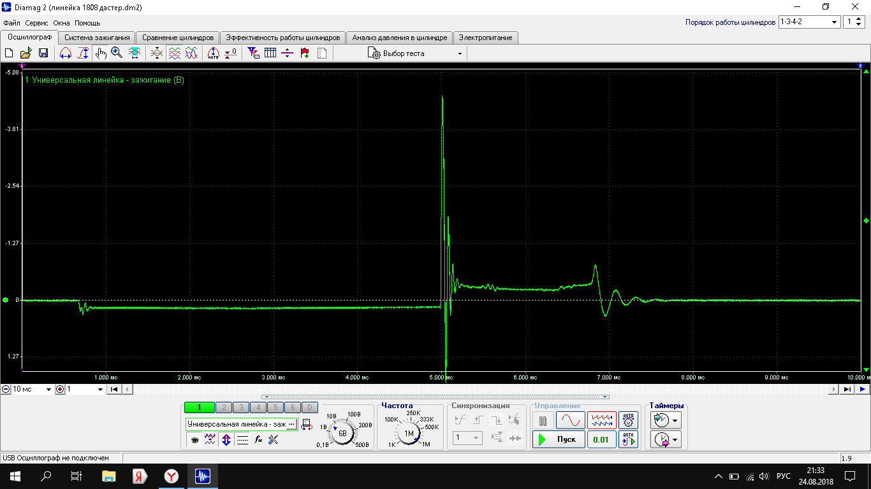Adjust the 1M Частота frequency knob

(x=409, y=434)
